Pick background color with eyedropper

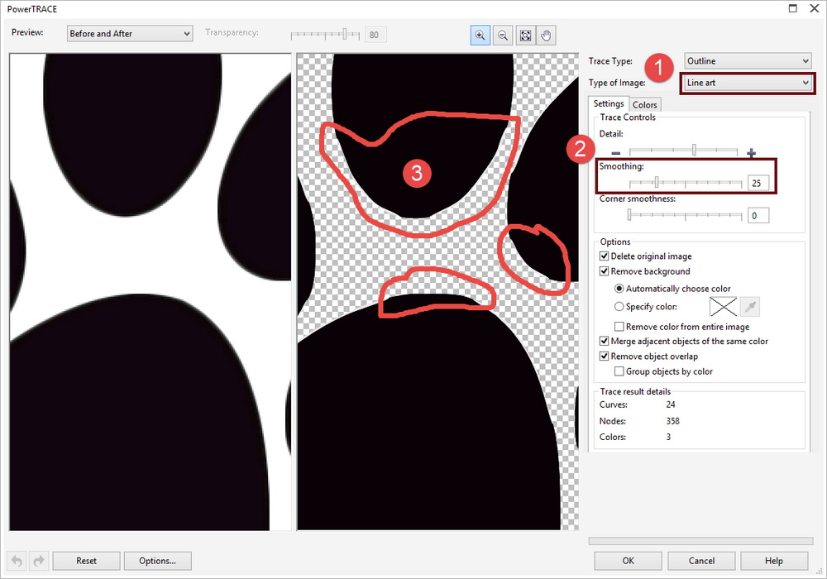749,306
